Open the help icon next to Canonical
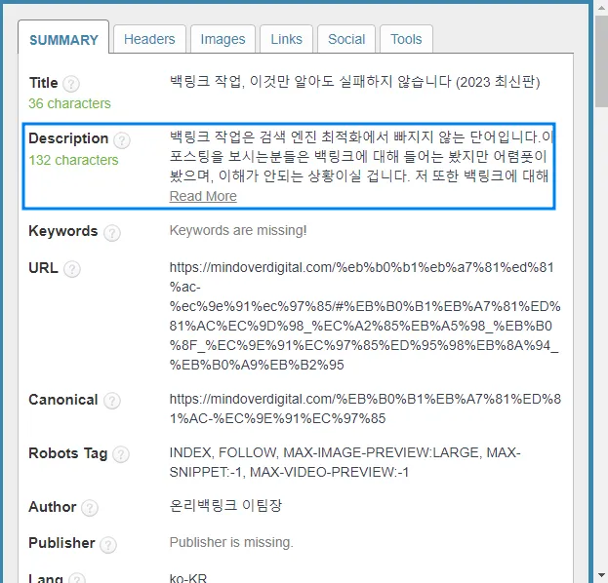This screenshot has height=583, width=608. click(x=112, y=401)
